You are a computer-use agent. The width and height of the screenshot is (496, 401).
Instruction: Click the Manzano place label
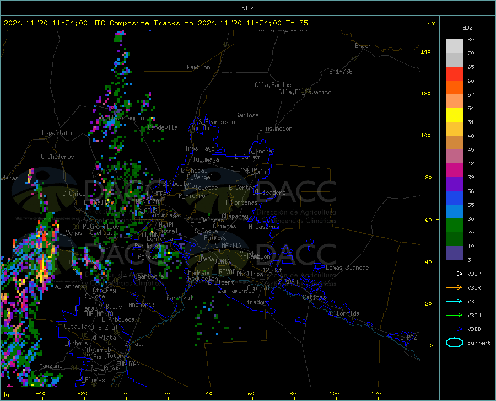pos(51,366)
